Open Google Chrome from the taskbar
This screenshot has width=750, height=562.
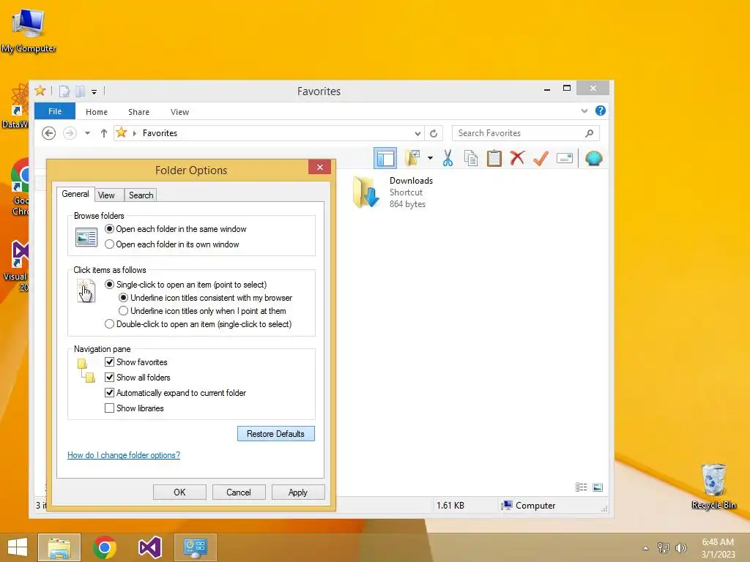105,547
